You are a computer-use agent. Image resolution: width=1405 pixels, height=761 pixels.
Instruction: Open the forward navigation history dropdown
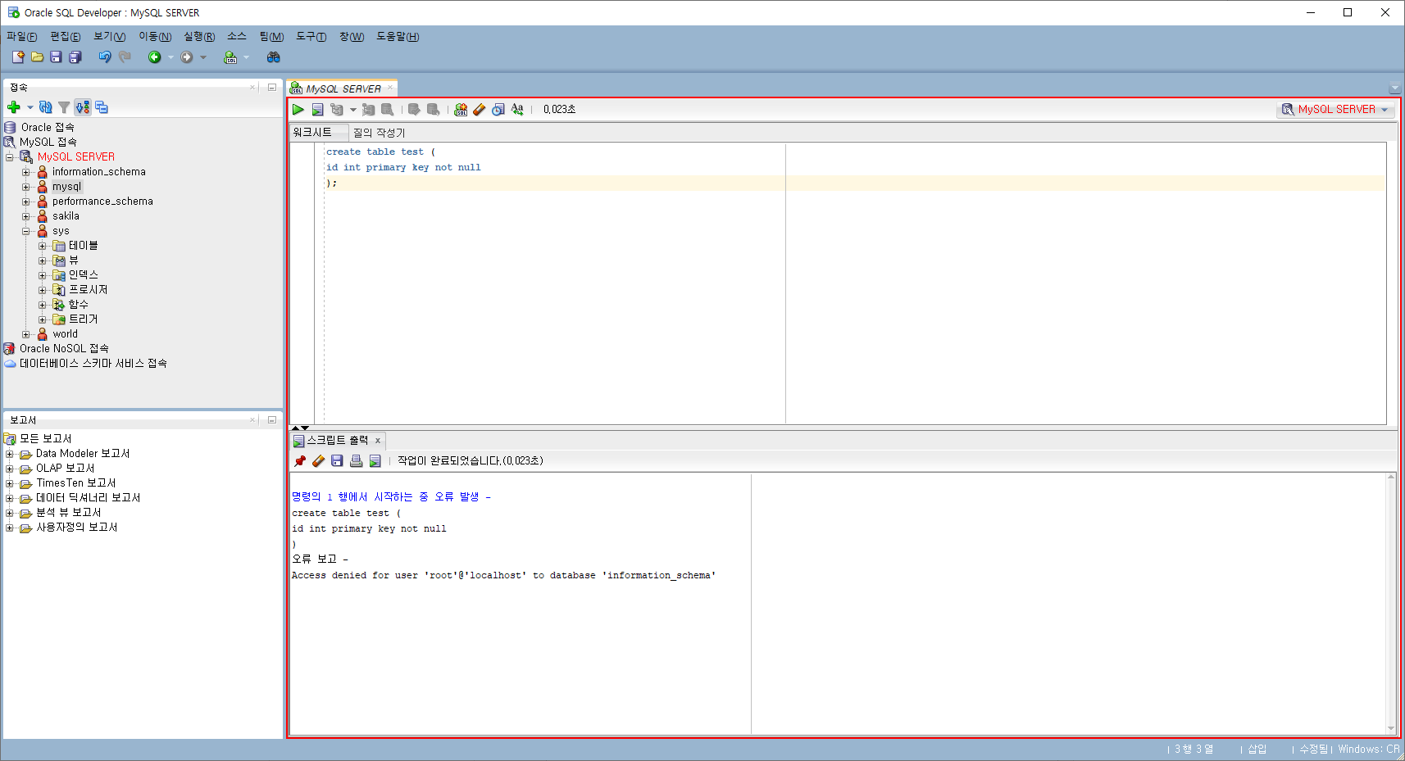point(203,57)
